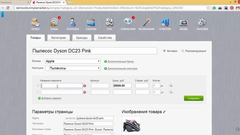Open the Категория dropdown showing Пылесосы
The width and height of the screenshot is (240, 135).
click(x=73, y=68)
